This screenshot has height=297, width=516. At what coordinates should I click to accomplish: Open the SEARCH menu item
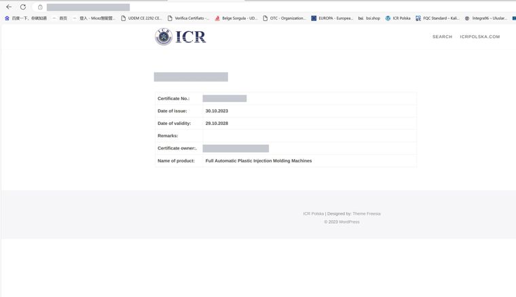[x=442, y=37]
